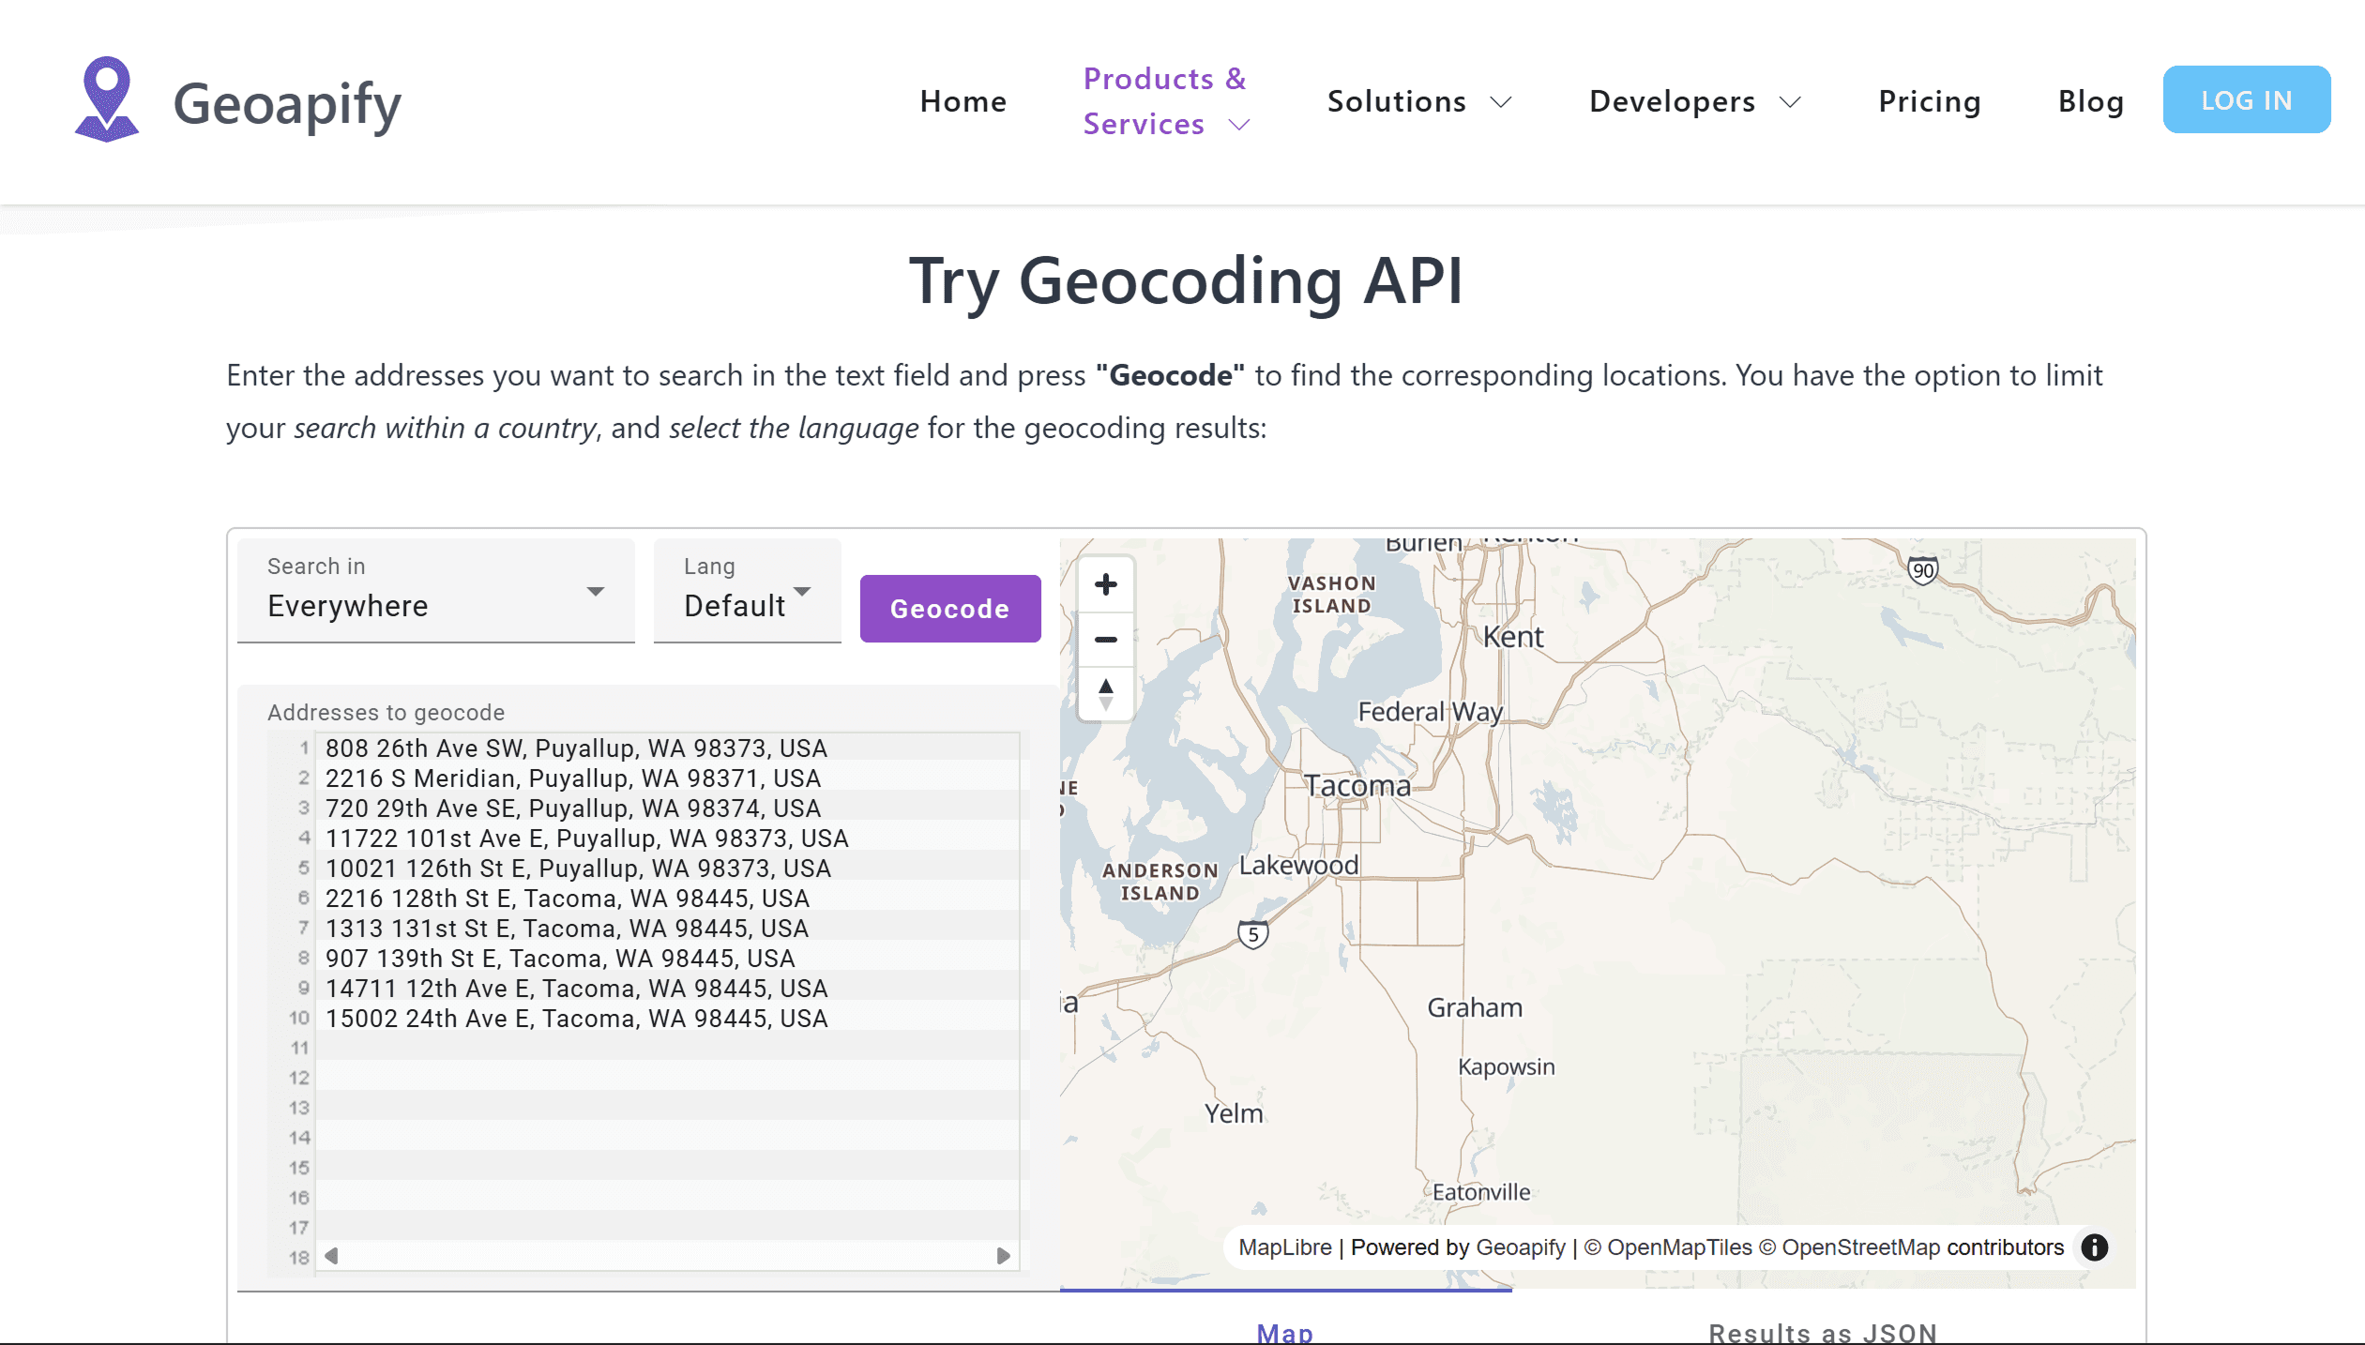
Task: Switch to the Map tab
Action: click(x=1285, y=1332)
